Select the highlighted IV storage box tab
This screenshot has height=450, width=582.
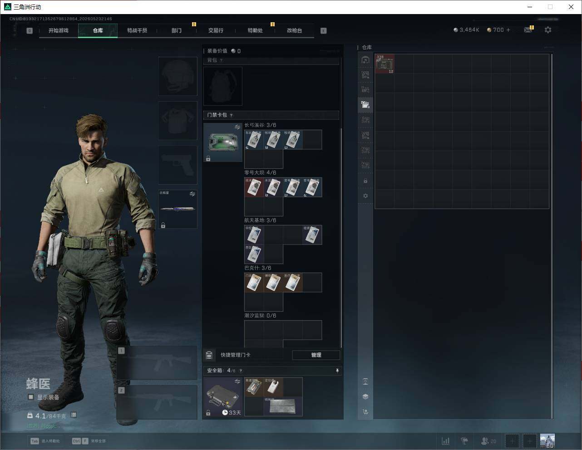click(x=365, y=105)
